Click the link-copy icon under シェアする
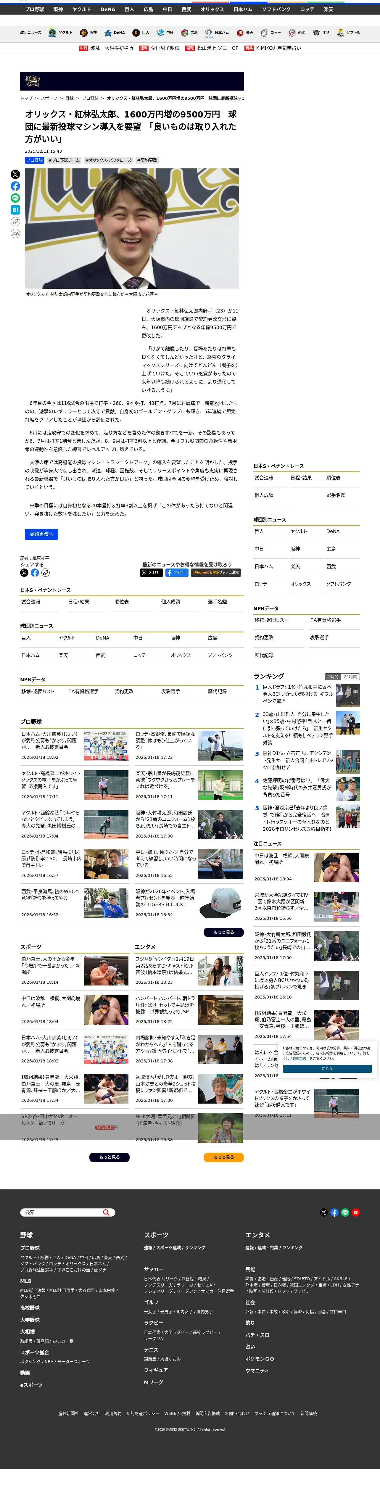The width and height of the screenshot is (380, 1496). click(45, 573)
